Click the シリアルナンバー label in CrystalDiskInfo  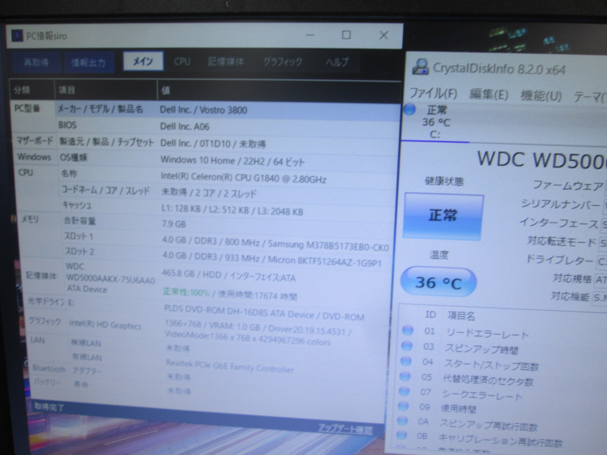point(560,204)
